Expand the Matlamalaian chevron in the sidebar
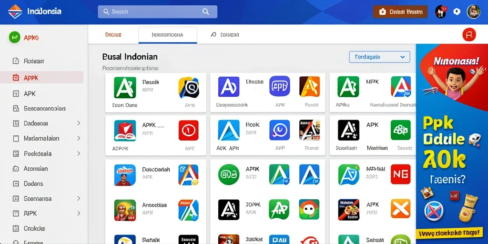Viewport: 488px width, 244px height. (79, 138)
